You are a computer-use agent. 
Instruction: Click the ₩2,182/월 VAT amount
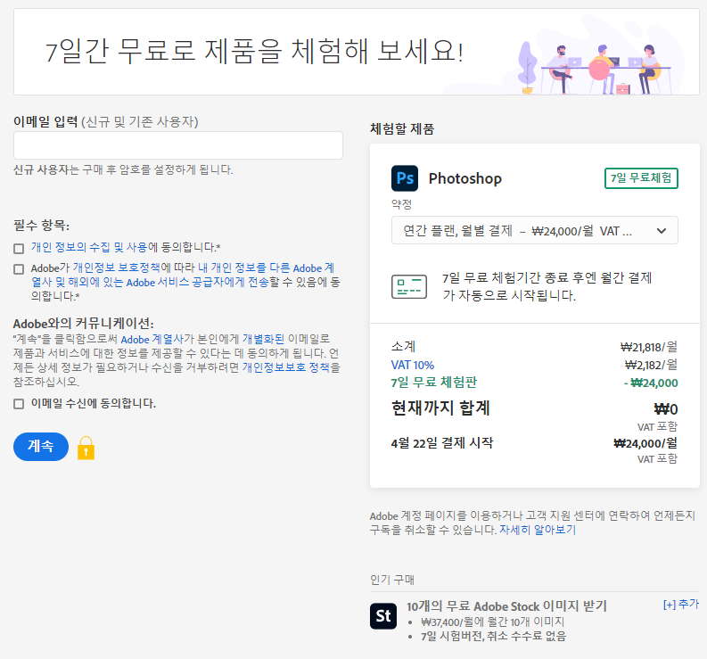pos(651,365)
